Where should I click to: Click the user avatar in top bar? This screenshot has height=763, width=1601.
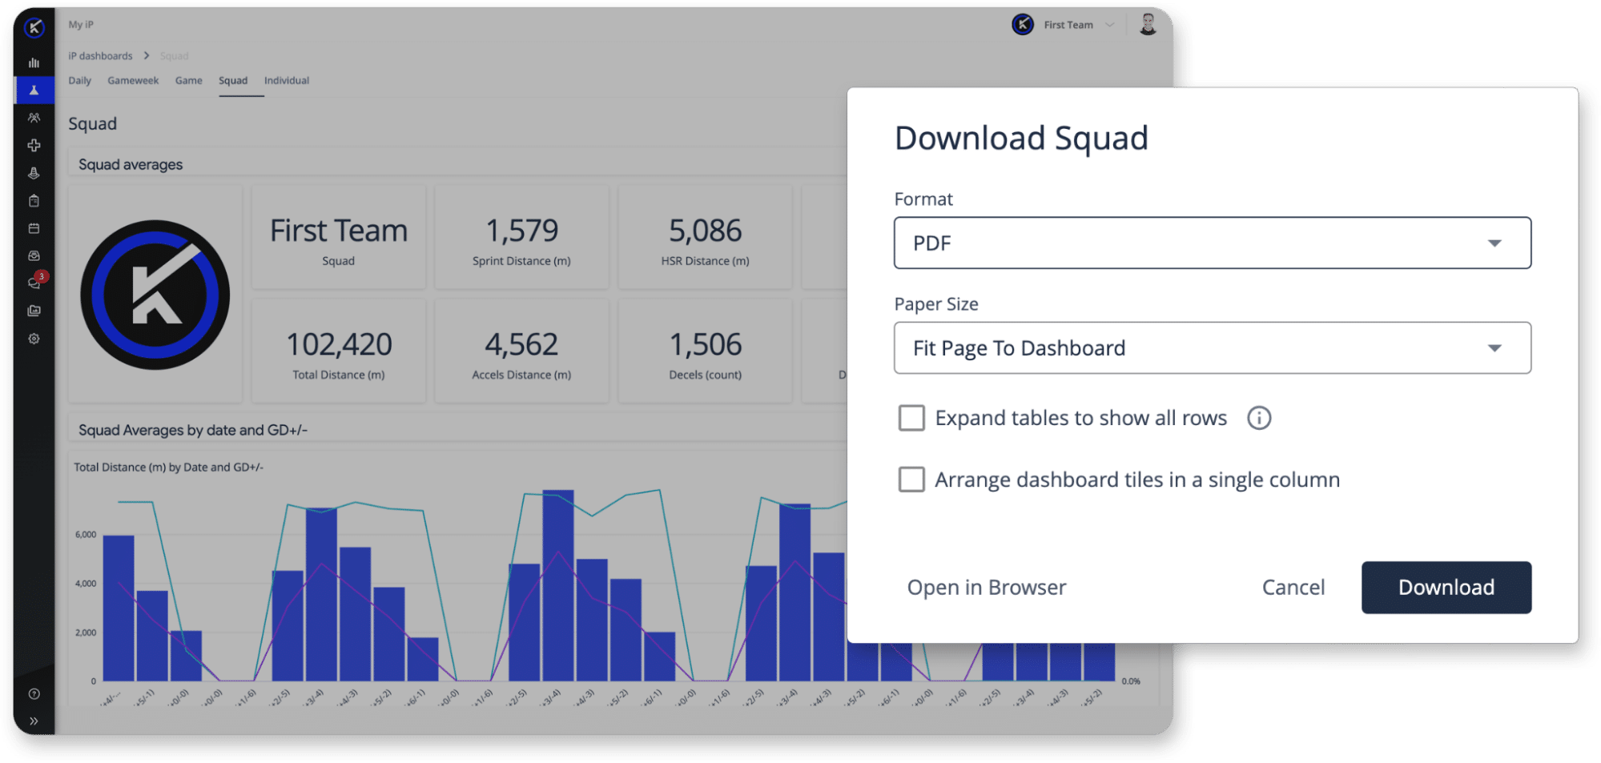[1148, 24]
